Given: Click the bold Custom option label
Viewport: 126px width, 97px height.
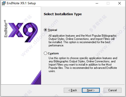Looking at the screenshot, I should (x=53, y=53).
